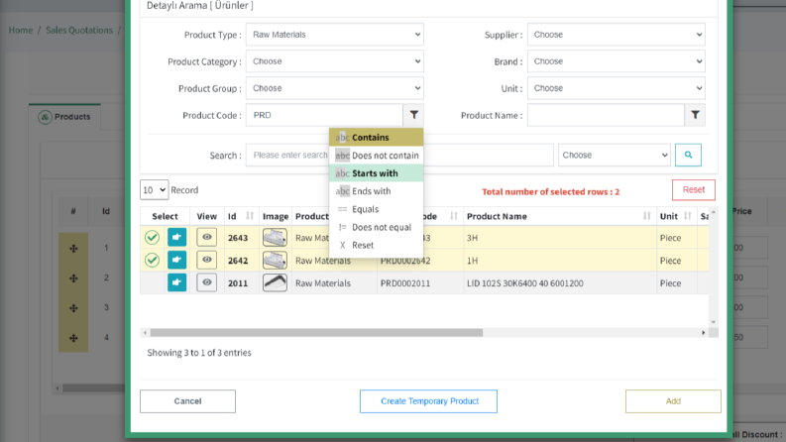
Task: Choose 'Starts with' filter option
Action: 376,173
